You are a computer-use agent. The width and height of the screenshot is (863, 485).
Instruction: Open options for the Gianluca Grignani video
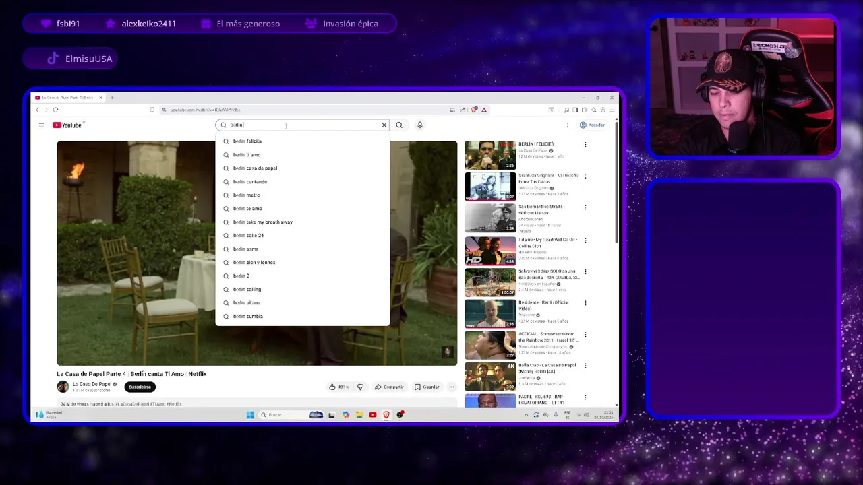(585, 176)
